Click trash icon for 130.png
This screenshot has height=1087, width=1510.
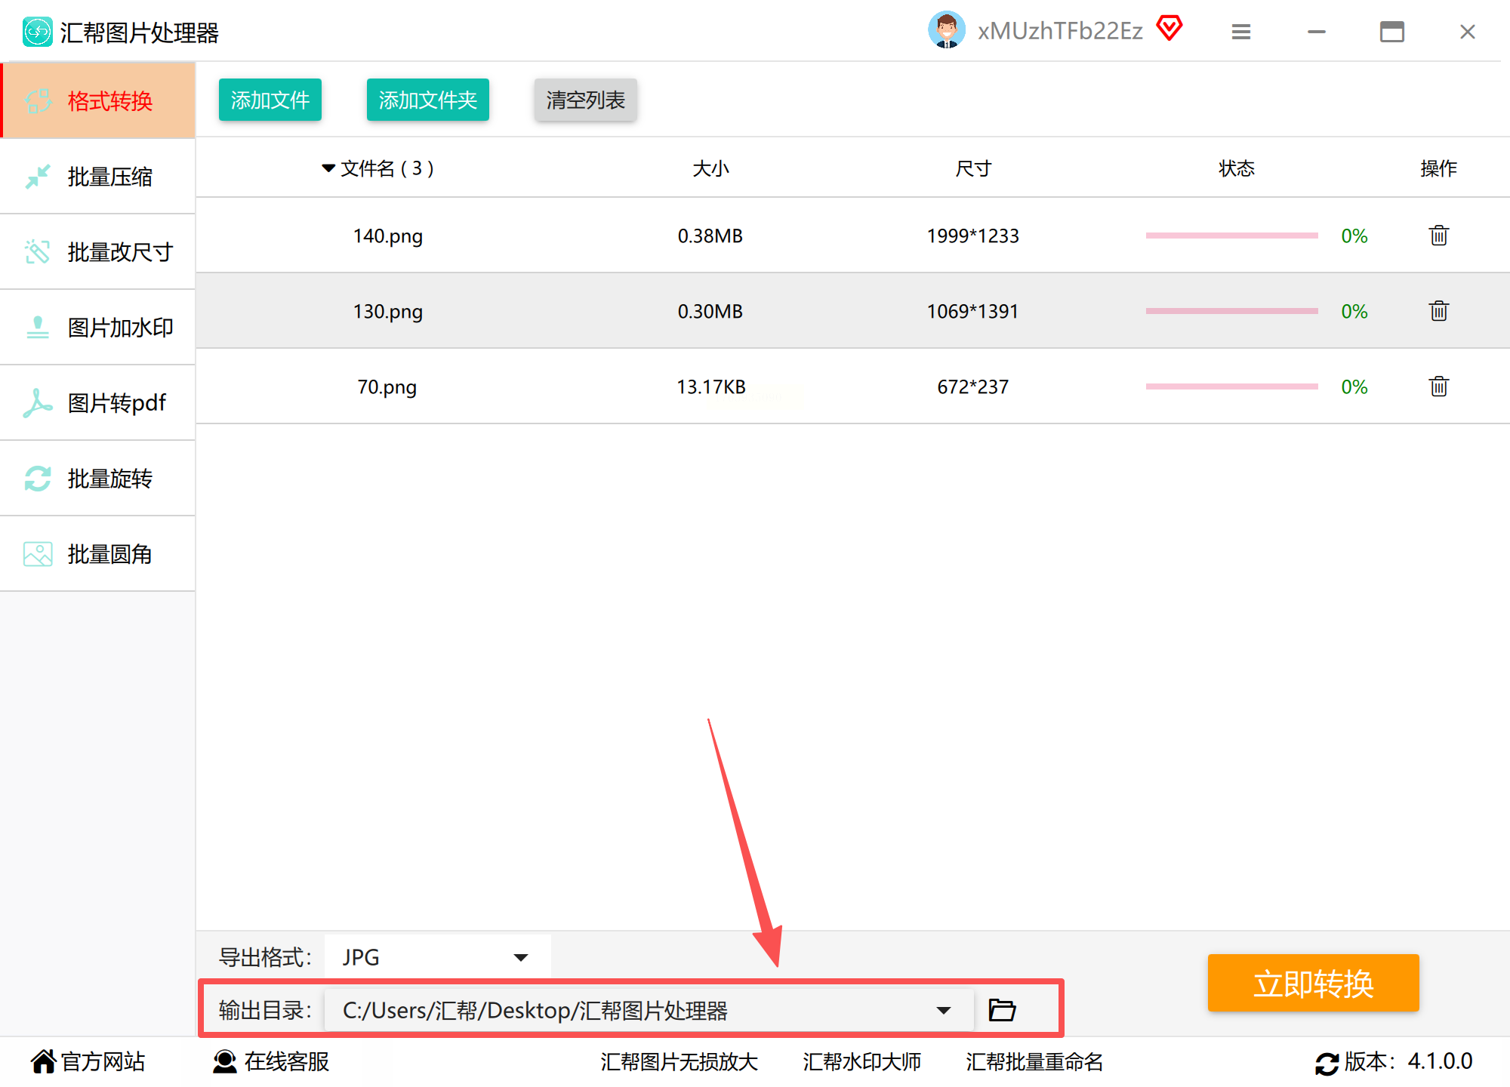click(1438, 311)
